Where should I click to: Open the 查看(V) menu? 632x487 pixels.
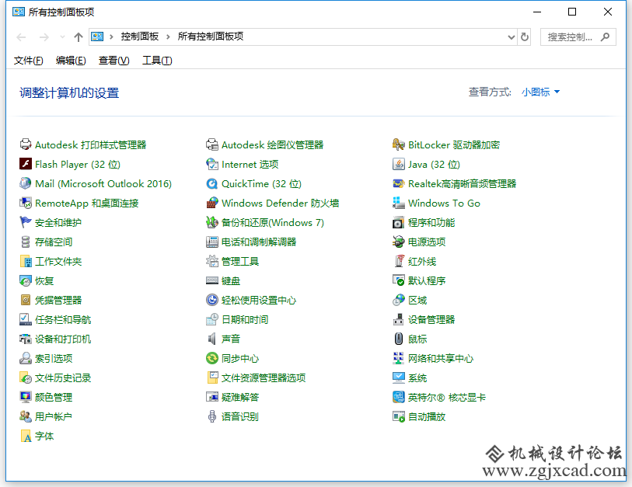(x=114, y=61)
